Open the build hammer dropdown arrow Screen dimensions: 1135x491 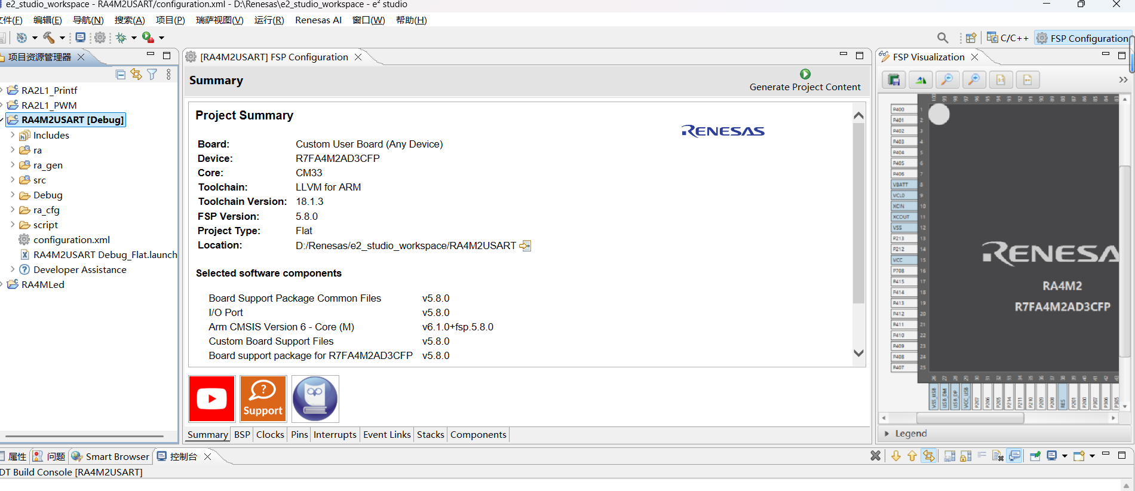coord(62,38)
